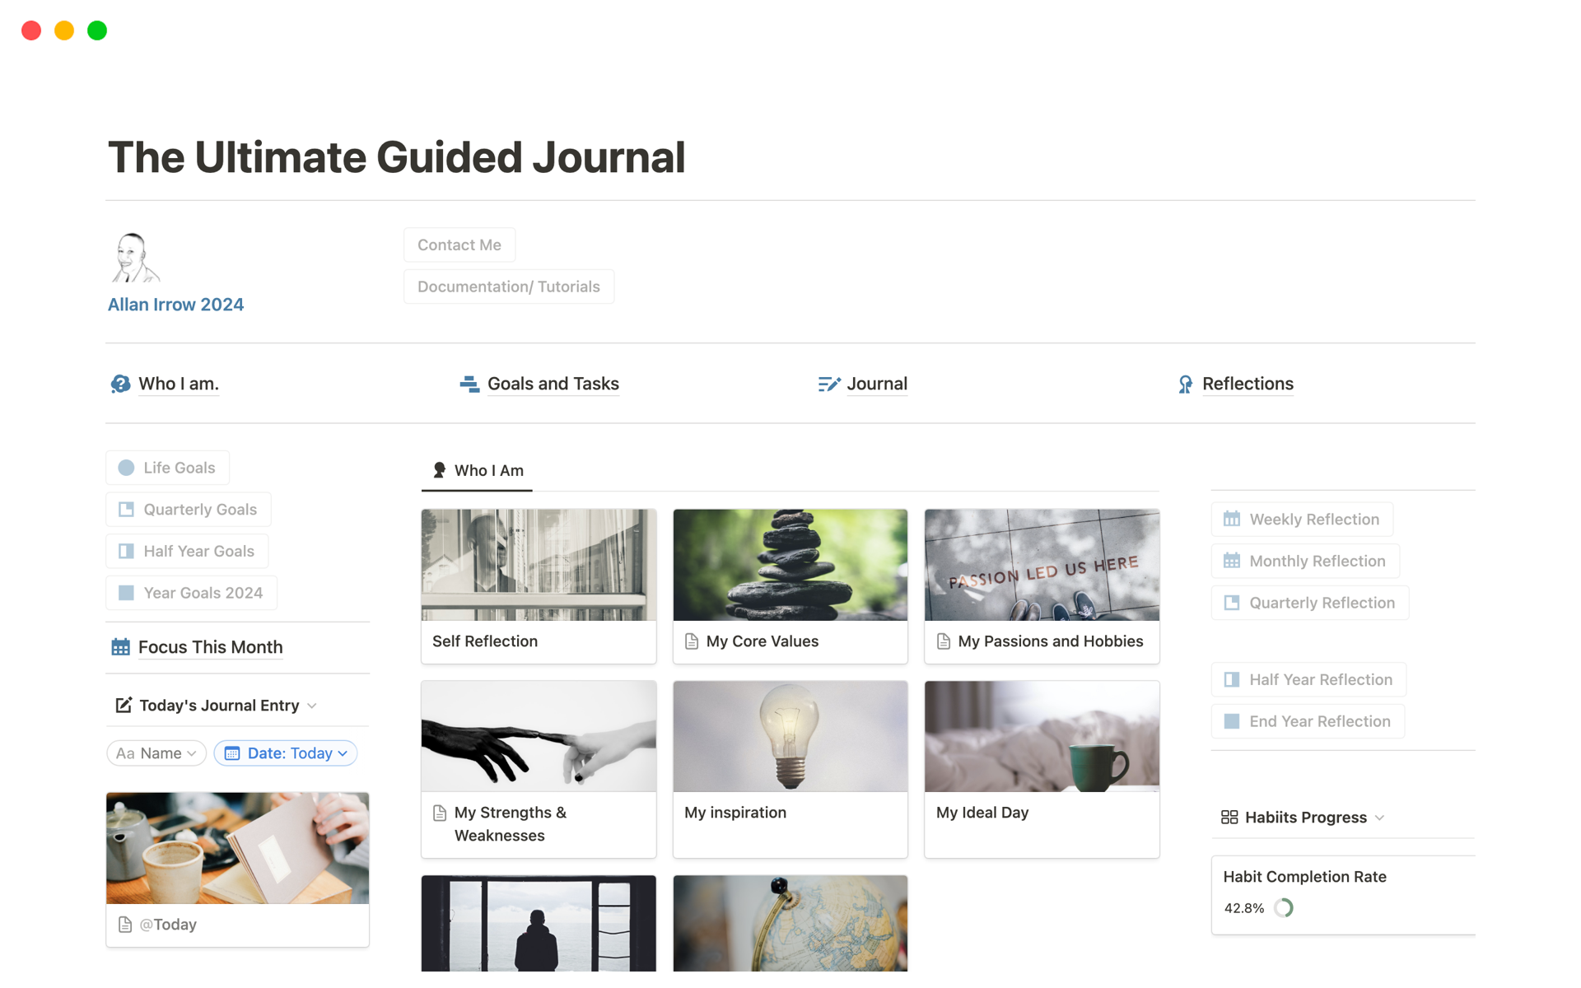This screenshot has width=1581, height=988.
Task: Click the grid icon beside "Habiits Progress"
Action: point(1229,817)
